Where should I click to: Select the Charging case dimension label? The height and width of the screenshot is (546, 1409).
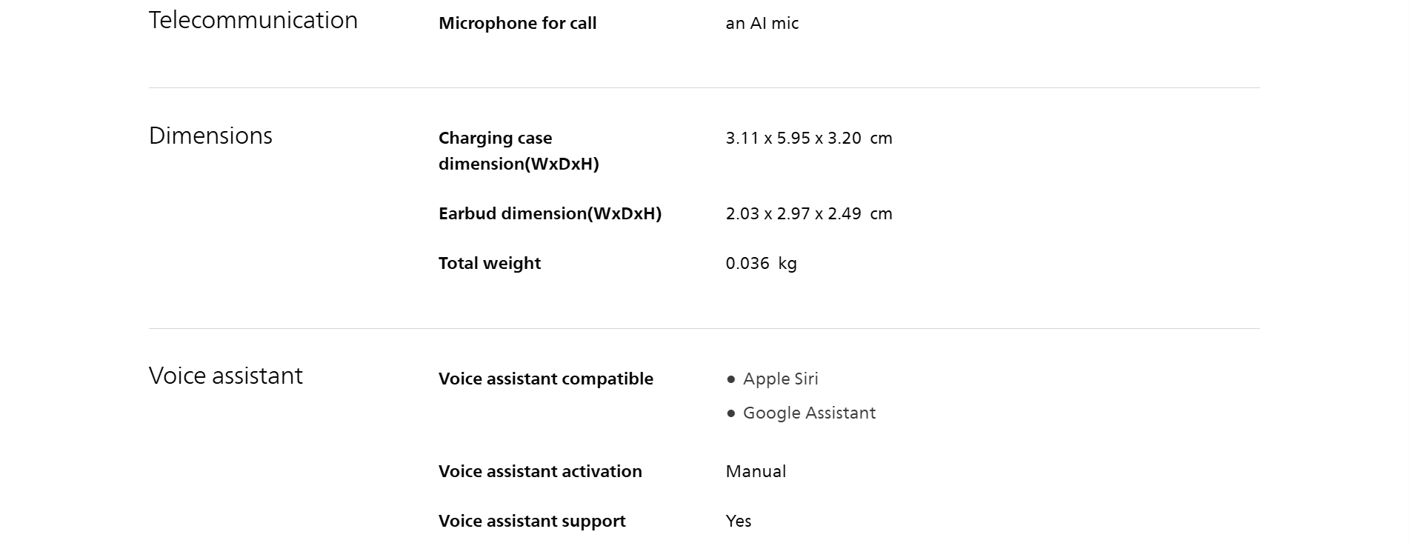(519, 150)
